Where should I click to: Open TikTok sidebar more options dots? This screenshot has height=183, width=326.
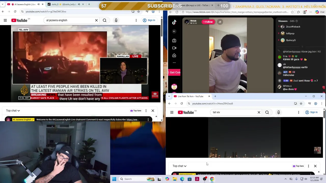pos(174,63)
